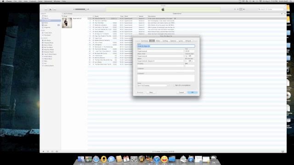Switch to the Sorting tab
The width and height of the screenshot is (294, 165).
pyautogui.click(x=165, y=41)
